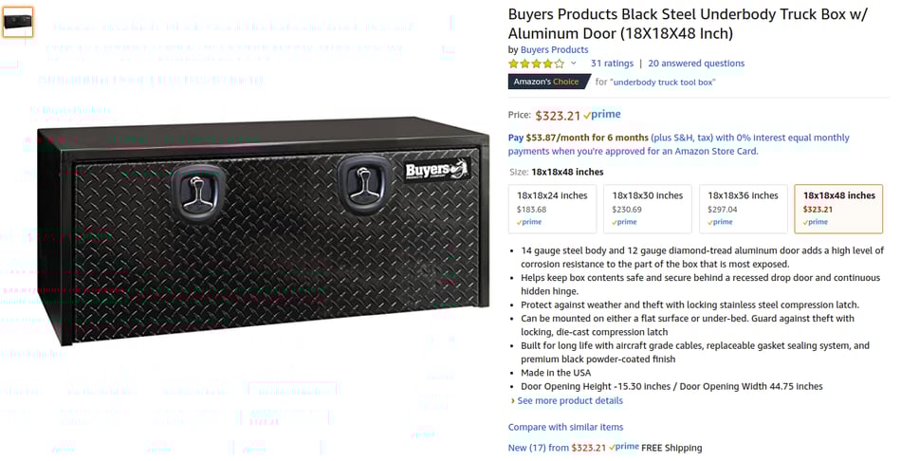Click the Amazon's Choice badge
Image resolution: width=901 pixels, height=461 pixels.
tap(545, 82)
